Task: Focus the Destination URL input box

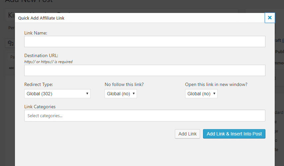Action: tap(145, 70)
